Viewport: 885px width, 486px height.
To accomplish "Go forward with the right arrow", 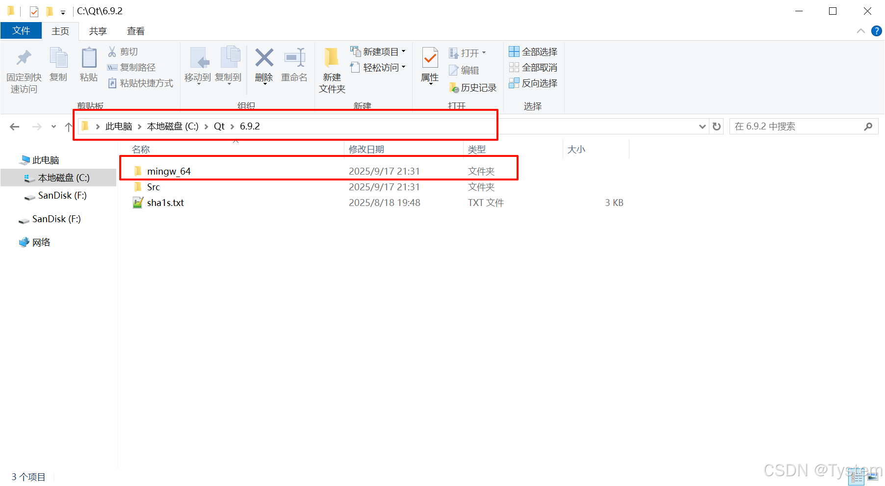I will tap(37, 127).
